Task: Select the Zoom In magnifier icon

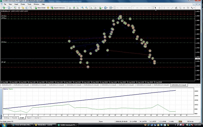Action: [x=82, y=8]
